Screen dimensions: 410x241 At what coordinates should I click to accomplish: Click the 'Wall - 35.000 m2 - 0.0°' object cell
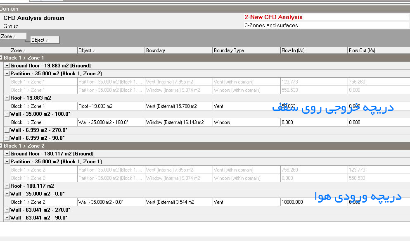coord(111,202)
